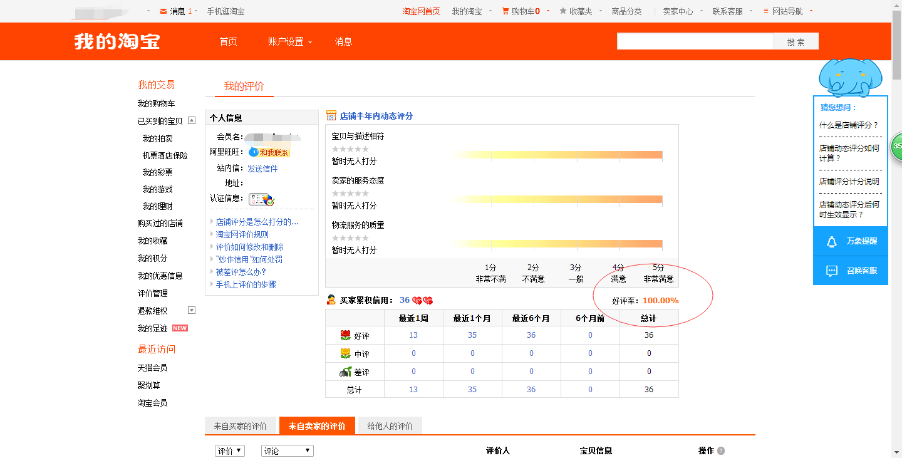Click the 好评 count 13 for 最近1周
Screen dimensions: 902x458
point(413,335)
